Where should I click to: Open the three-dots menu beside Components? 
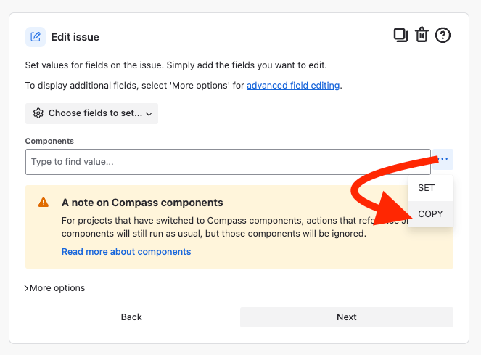[443, 159]
